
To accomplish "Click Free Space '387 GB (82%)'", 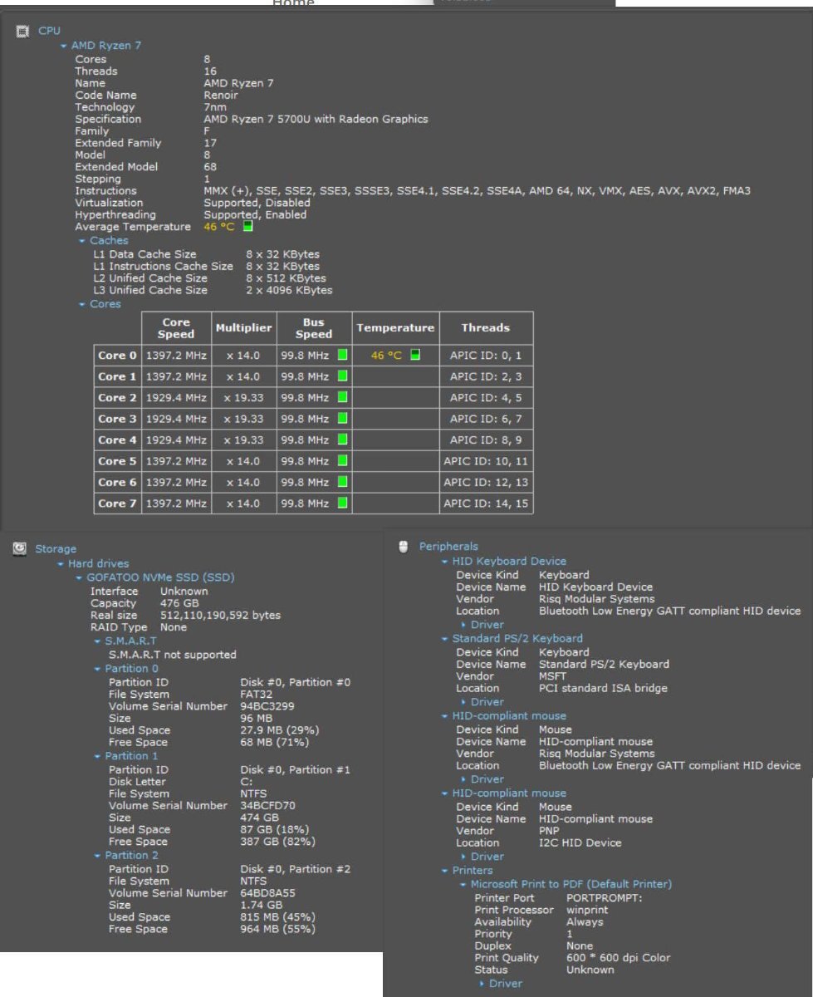I will point(277,842).
